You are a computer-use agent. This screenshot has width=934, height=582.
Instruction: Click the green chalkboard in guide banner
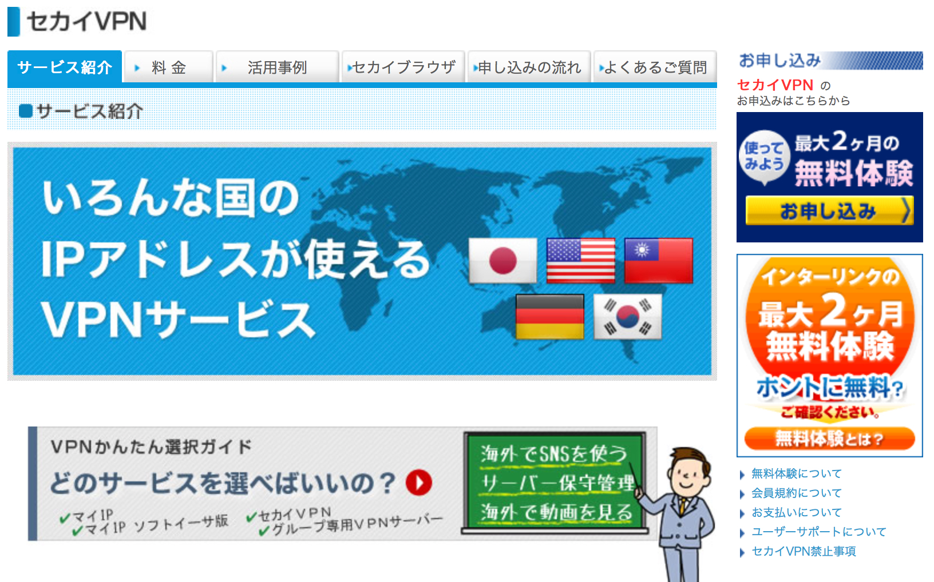(x=555, y=483)
